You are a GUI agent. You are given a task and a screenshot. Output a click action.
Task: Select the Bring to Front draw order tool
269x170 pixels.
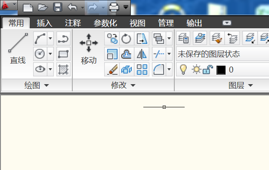(159, 39)
